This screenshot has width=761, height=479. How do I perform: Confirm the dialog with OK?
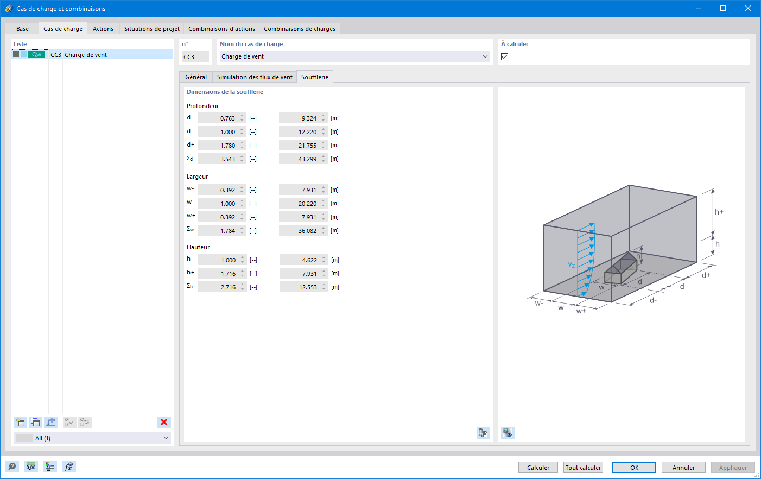click(634, 468)
